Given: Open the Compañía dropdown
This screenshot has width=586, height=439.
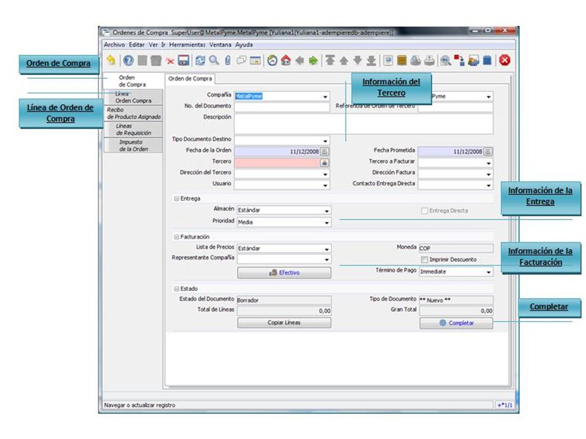Looking at the screenshot, I should coord(325,97).
